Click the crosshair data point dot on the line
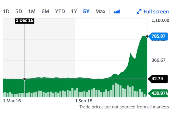This screenshot has height=115, width=171. point(25,79)
